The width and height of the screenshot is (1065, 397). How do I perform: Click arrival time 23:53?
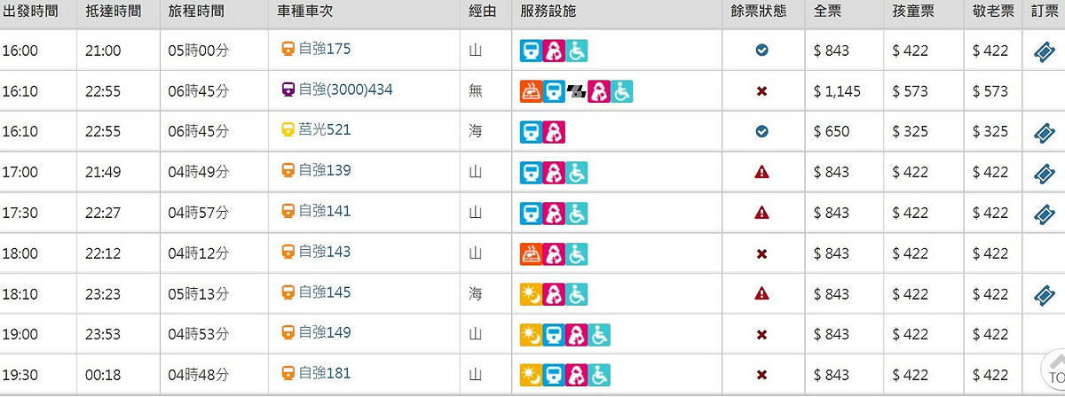click(x=103, y=335)
